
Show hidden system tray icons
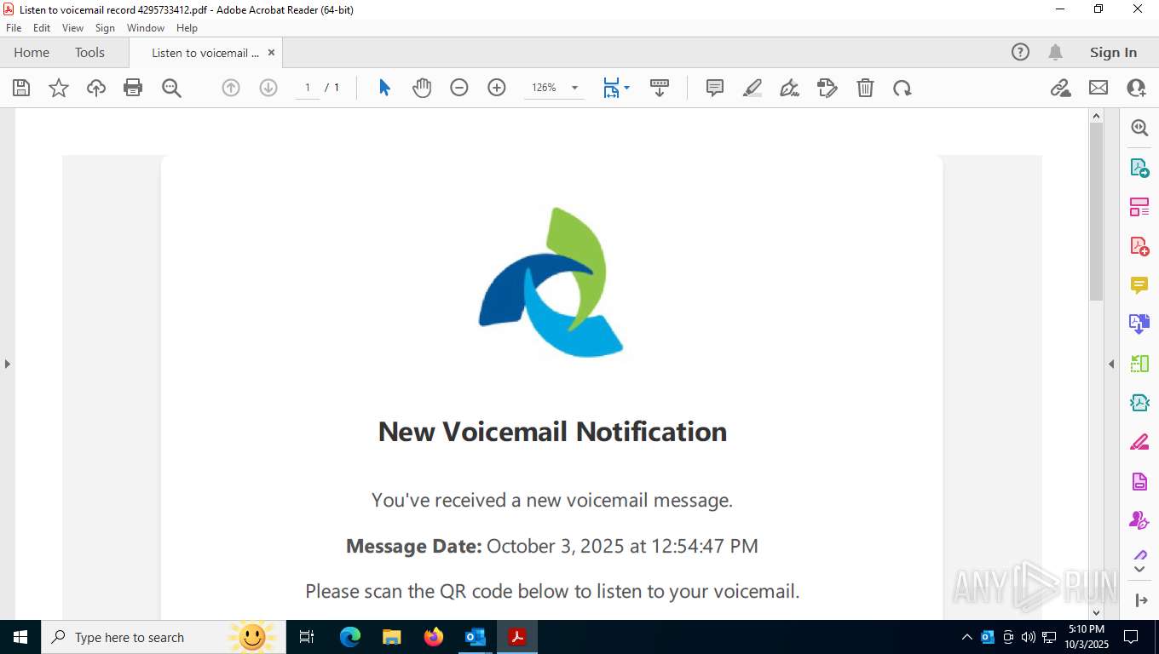pyautogui.click(x=966, y=637)
